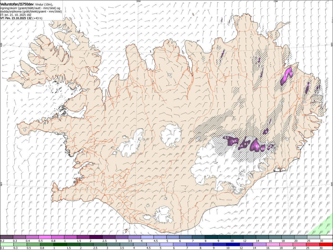Pick the lower legend swatch between 4 and 4.5
Image resolution: width=333 pixels, height=250 pixels.
tap(139, 244)
